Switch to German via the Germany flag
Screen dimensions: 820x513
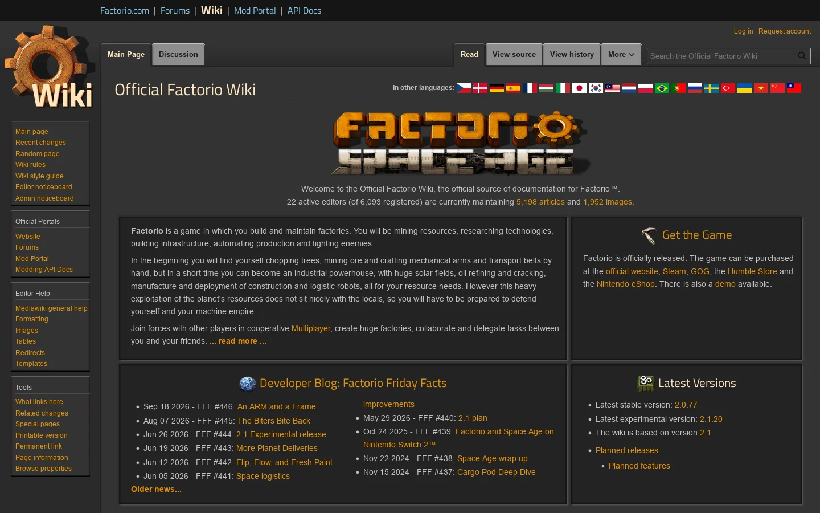(497, 88)
